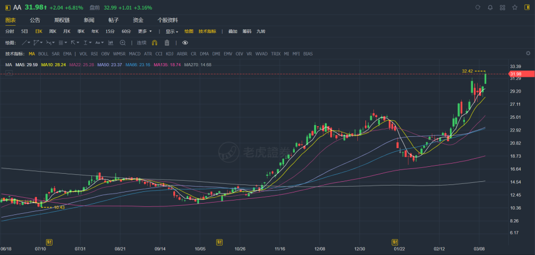
Task: Click the MA270: 14.68 legend value
Action: click(x=197, y=65)
